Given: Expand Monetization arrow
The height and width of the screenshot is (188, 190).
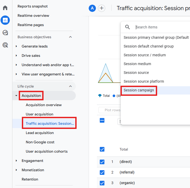Looking at the screenshot, I should tap(16, 170).
